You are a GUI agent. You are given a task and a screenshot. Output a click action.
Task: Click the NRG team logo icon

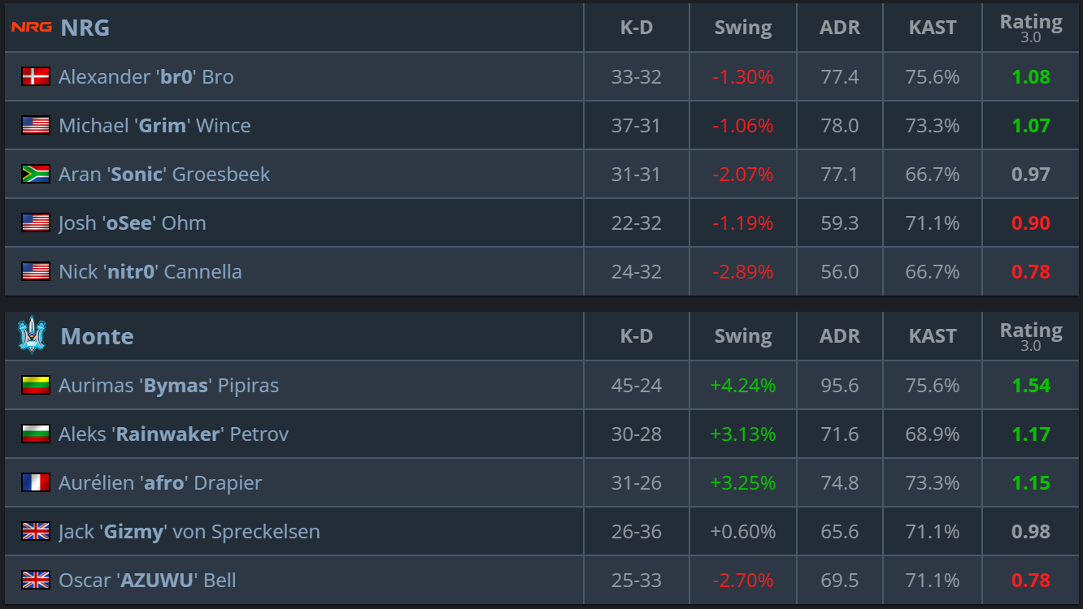pyautogui.click(x=32, y=28)
